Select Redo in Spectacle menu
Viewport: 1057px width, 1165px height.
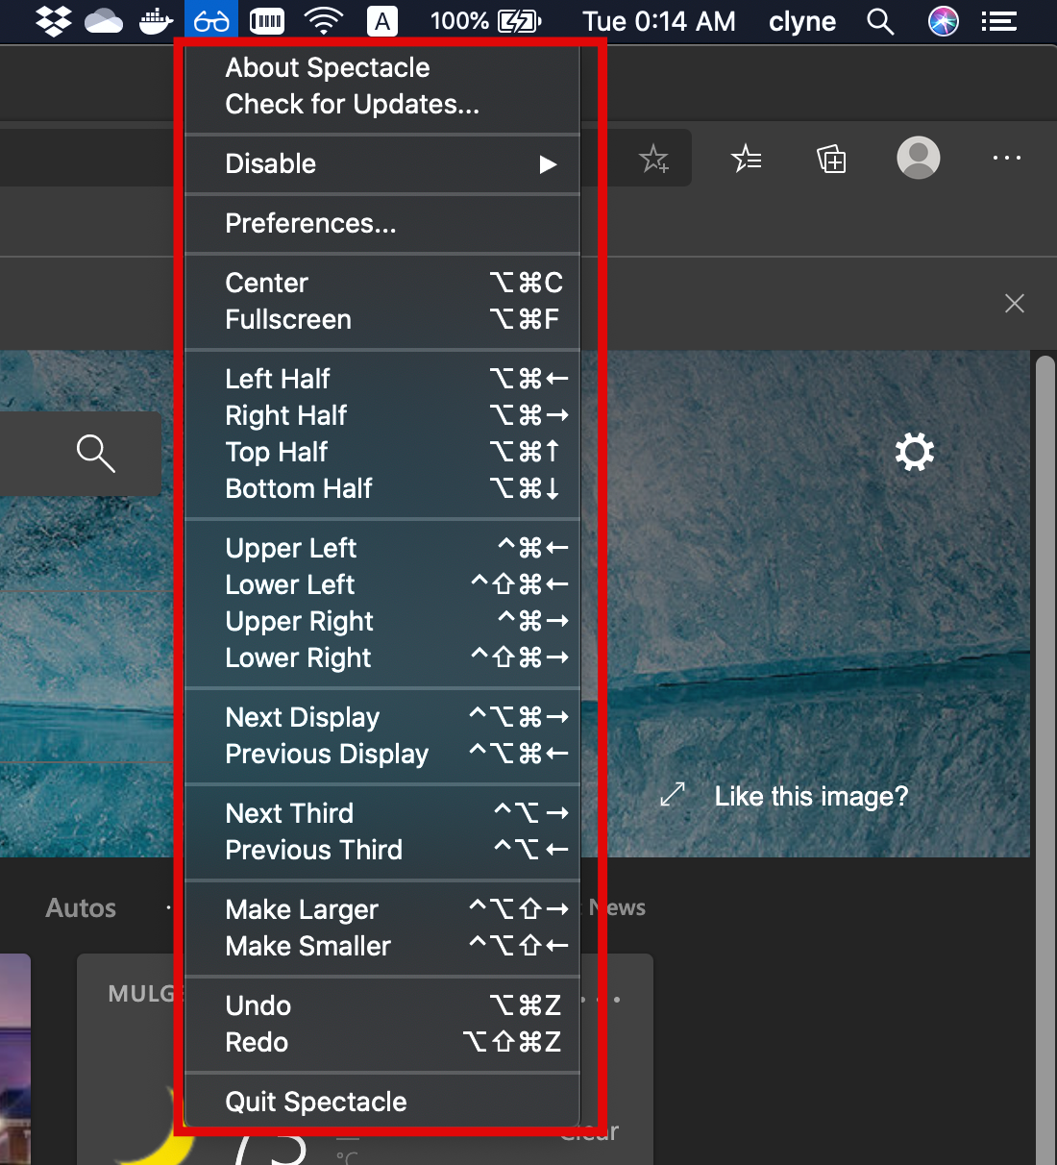pos(382,1042)
